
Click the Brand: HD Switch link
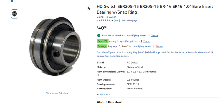[x=106, y=17]
